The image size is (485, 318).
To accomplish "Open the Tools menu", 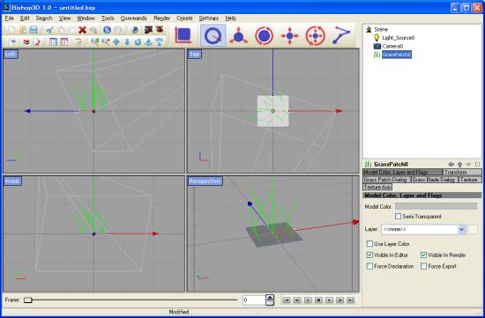I will click(x=108, y=18).
